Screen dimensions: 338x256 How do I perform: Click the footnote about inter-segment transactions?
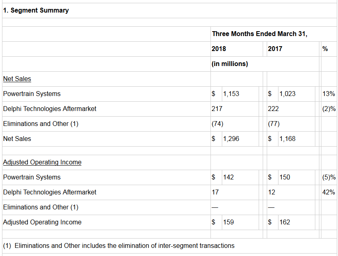119,245
